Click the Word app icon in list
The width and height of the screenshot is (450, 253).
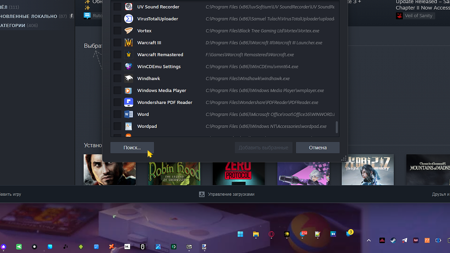coord(129,114)
